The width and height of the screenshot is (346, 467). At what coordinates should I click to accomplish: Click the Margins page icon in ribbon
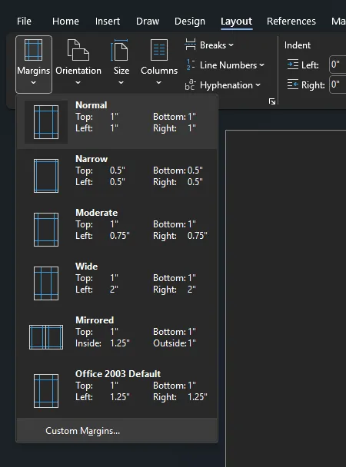coord(33,50)
